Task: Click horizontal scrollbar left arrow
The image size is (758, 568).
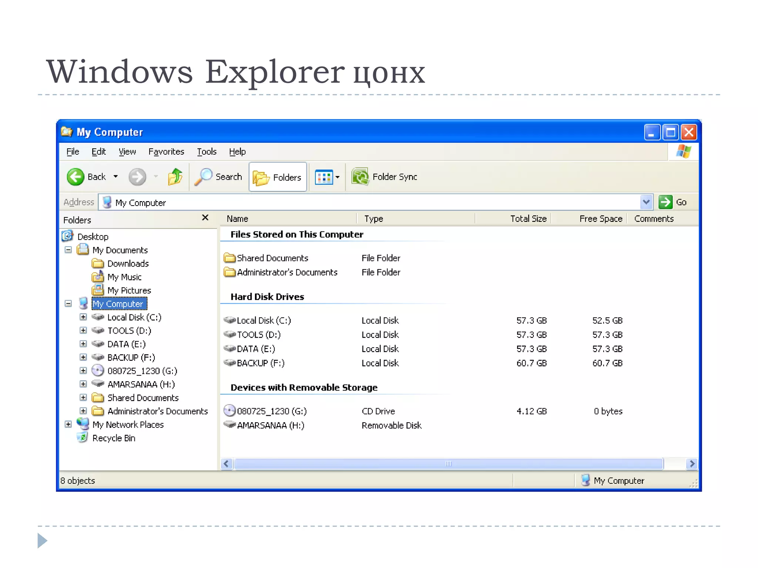Action: [x=227, y=463]
